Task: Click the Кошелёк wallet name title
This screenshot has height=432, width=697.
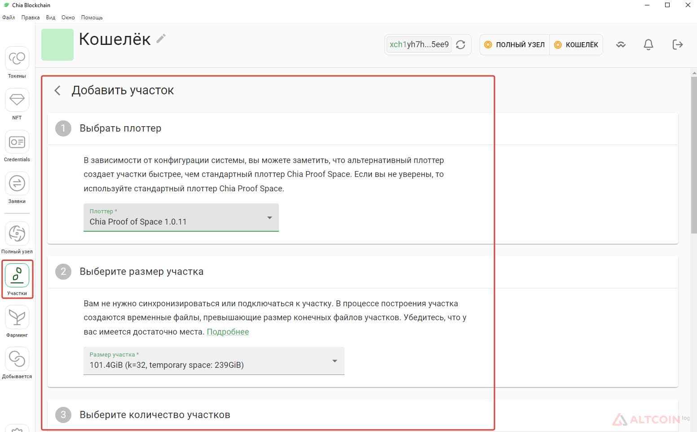Action: tap(115, 39)
